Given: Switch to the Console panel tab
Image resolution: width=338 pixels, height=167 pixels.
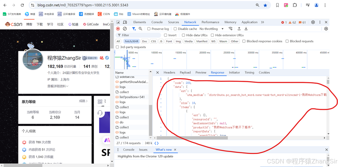Looking at the screenshot, I should [x=157, y=22].
